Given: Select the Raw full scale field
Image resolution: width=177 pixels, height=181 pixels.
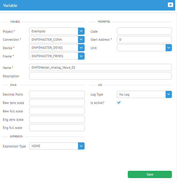Looking at the screenshot, I should 57,111.
